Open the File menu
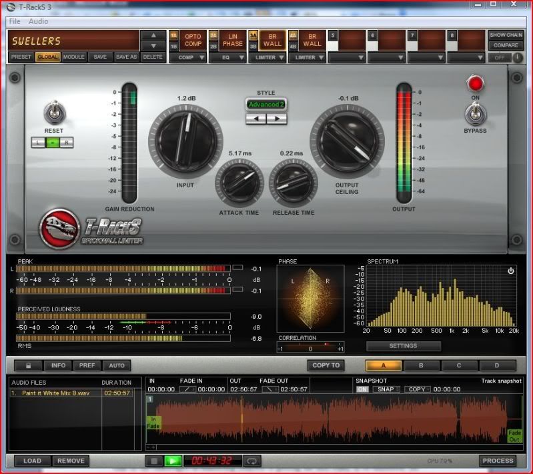Image resolution: width=533 pixels, height=474 pixels. tap(15, 21)
